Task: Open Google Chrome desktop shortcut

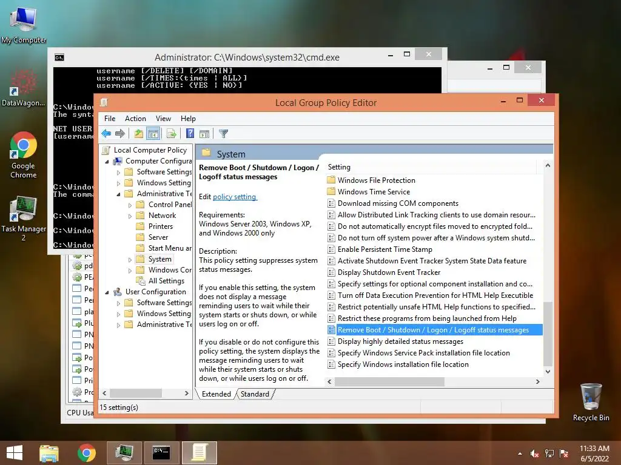Action: 24,155
